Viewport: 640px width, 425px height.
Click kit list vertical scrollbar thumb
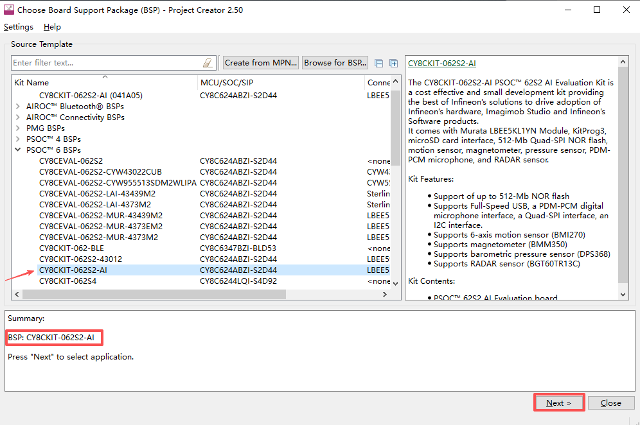pyautogui.click(x=395, y=126)
